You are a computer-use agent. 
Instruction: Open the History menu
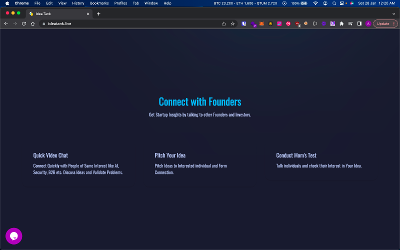click(x=78, y=3)
